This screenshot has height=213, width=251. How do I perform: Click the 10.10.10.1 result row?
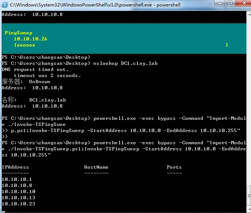point(17,179)
